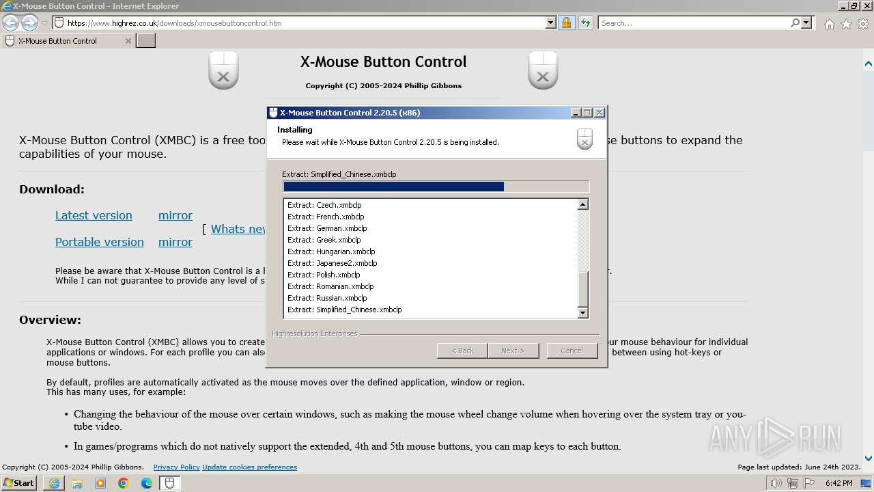Click the Start button
Viewport: 874px width, 492px height.
19,483
